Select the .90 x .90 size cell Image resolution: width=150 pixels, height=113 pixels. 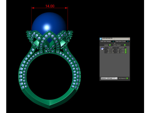point(110,51)
